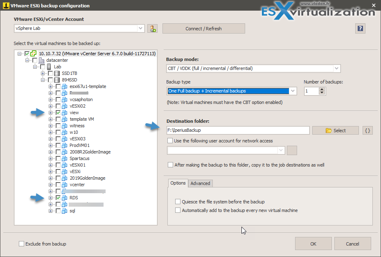Screen dimensions: 381x257
Task: Check the ProdVM01 checkbox
Action: click(x=58, y=146)
